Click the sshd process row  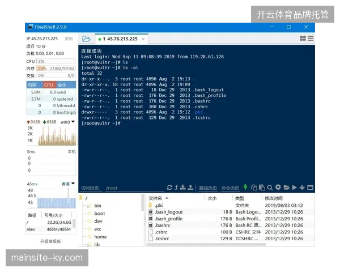click(51, 92)
